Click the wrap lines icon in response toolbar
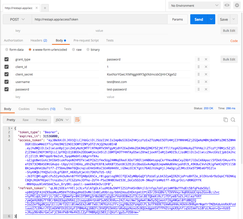This screenshot has width=243, height=219. pos(77,120)
